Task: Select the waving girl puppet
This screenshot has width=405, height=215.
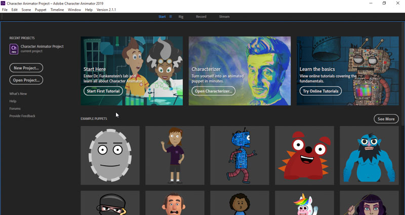Action: coord(175,155)
